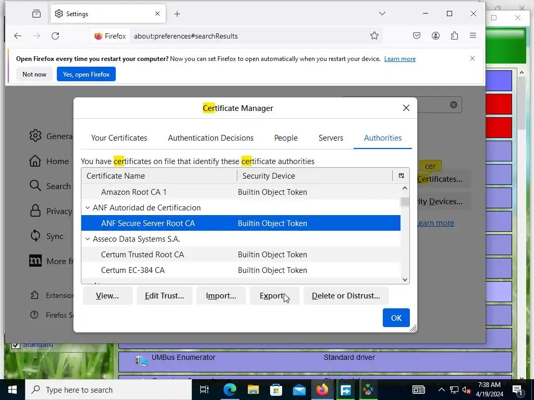534x400 pixels.
Task: Open Microsoft Store from taskbar
Action: (x=276, y=390)
